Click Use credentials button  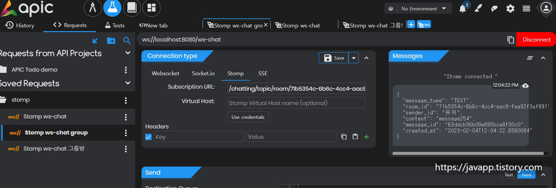248,117
